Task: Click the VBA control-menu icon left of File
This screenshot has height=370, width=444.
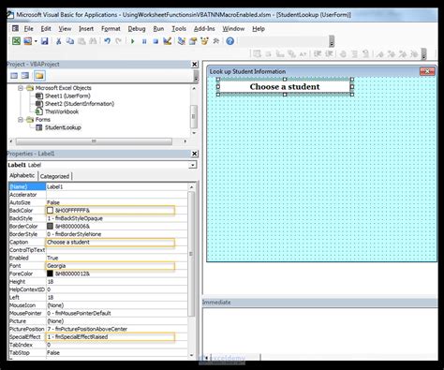Action: tap(15, 28)
